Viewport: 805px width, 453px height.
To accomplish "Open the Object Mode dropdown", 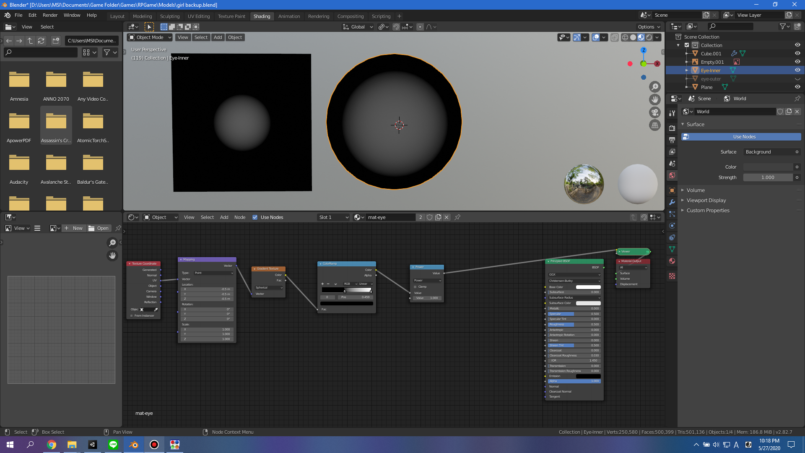I will 150,37.
